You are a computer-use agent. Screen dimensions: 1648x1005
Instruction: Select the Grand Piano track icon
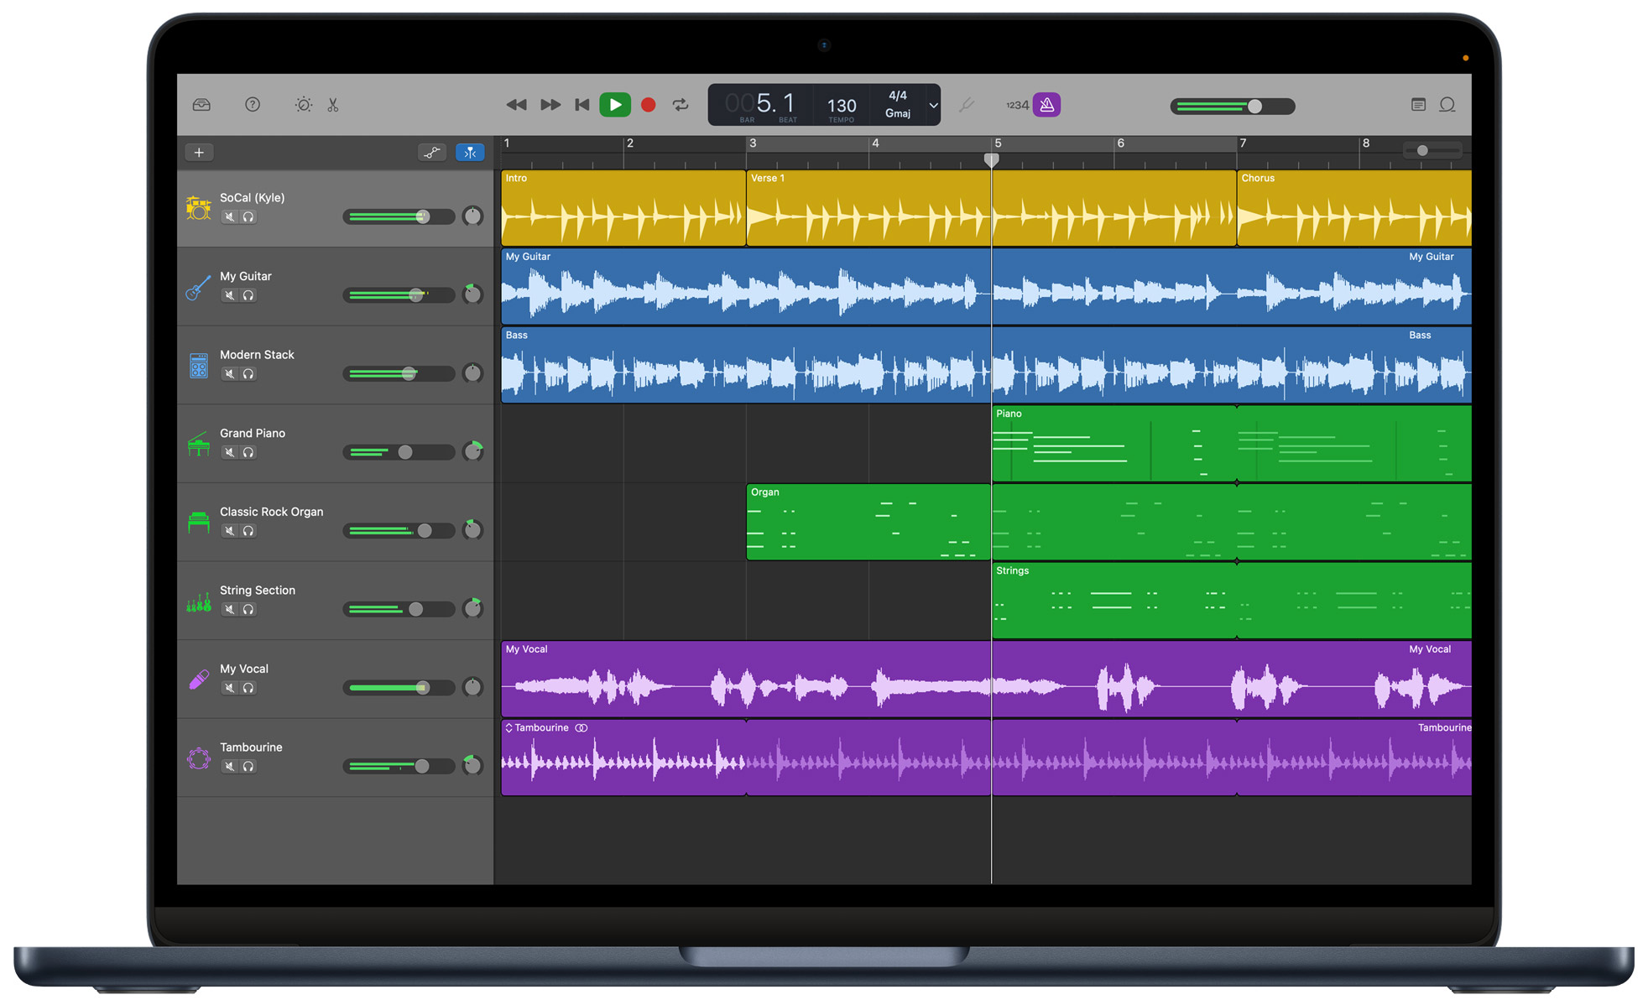click(x=199, y=443)
